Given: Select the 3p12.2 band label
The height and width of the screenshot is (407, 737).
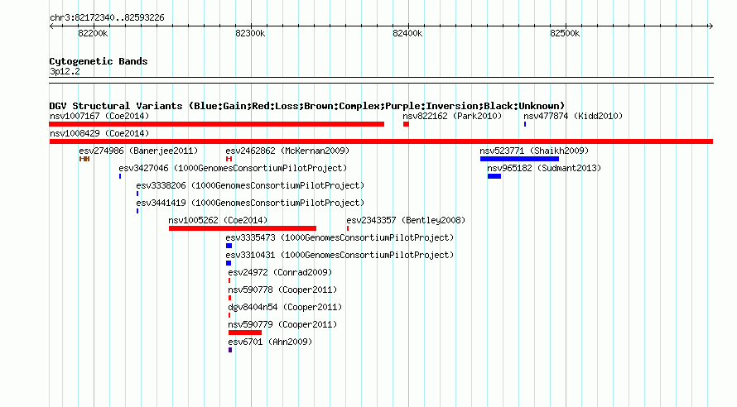Looking at the screenshot, I should coord(65,71).
